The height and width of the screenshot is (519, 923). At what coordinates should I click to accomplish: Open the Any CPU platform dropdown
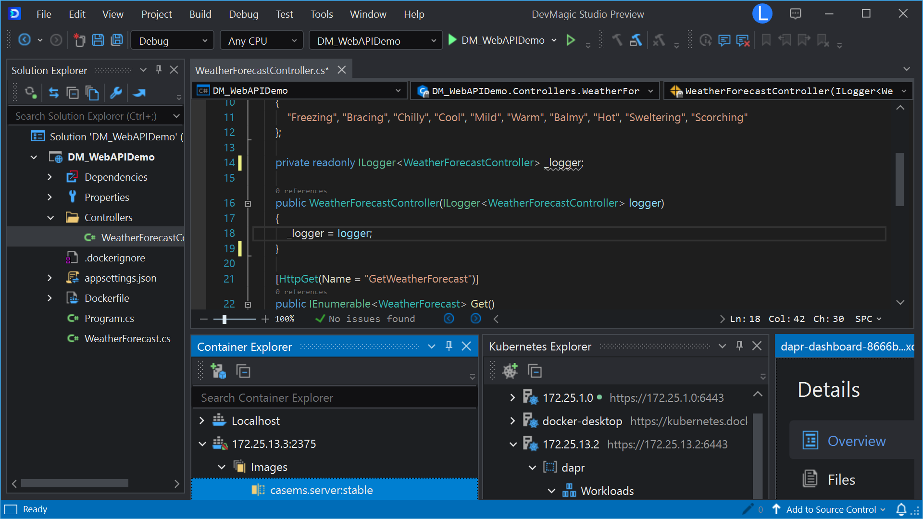pos(262,40)
